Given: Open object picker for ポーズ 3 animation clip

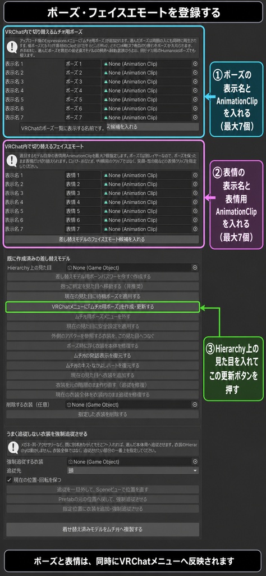Looking at the screenshot, I should (195, 82).
